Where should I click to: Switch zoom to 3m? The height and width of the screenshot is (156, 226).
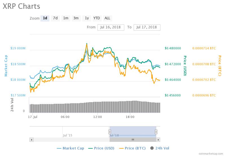(76, 18)
